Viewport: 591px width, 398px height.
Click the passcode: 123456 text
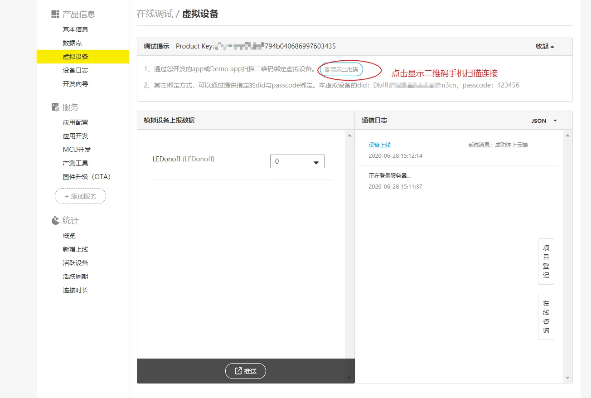pyautogui.click(x=491, y=85)
